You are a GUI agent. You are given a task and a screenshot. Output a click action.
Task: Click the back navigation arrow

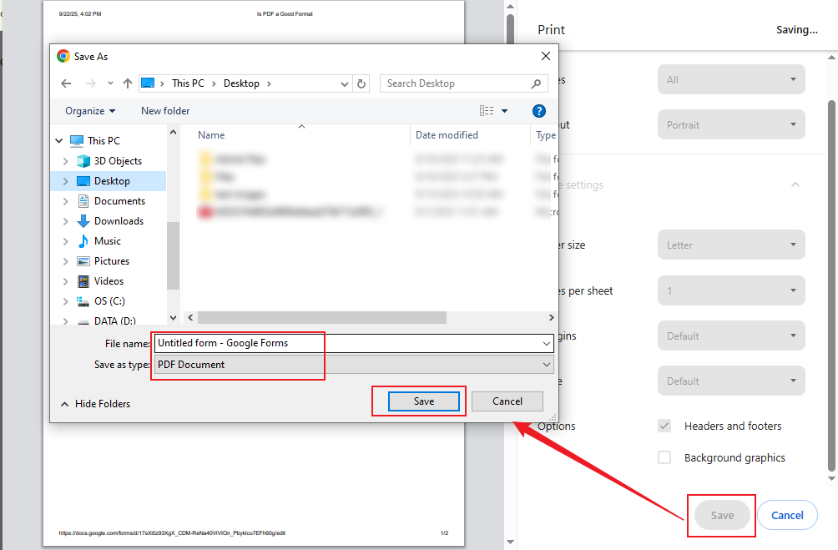[x=66, y=83]
